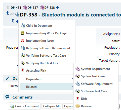Select System Requirement in Related submenu
The height and width of the screenshot is (110, 121).
(96, 69)
